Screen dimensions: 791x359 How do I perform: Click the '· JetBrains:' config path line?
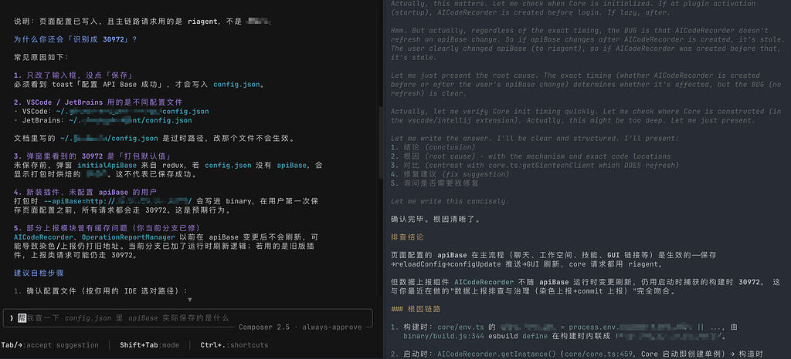click(x=103, y=120)
